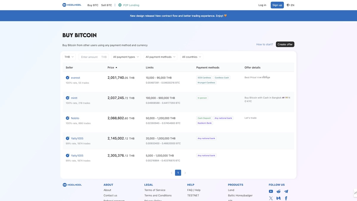This screenshot has height=201, width=357.
Task: Click the 10,000 - 95,000 THB limits
Action: coord(159,78)
